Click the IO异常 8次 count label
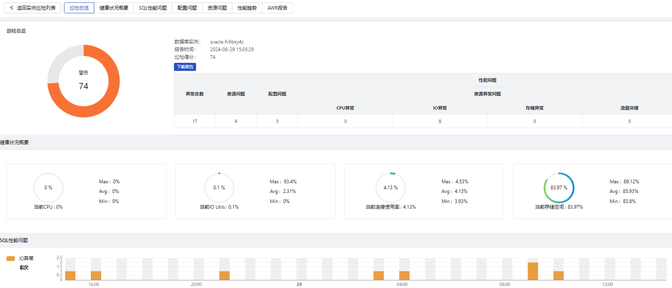The width and height of the screenshot is (672, 288). pos(24,267)
